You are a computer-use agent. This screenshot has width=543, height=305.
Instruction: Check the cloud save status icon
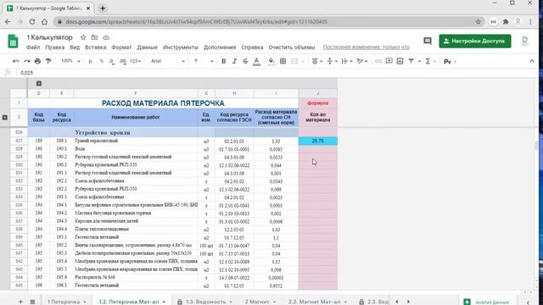click(106, 37)
